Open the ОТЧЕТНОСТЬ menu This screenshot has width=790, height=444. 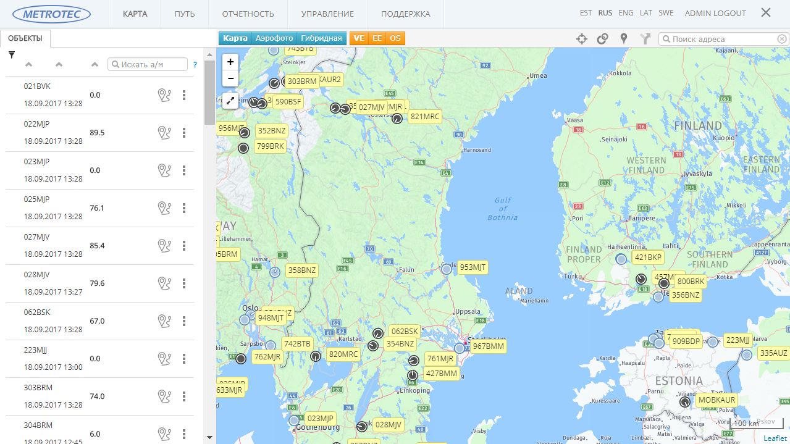[248, 14]
